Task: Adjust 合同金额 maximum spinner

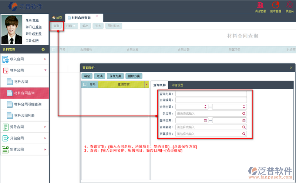Action: 244,107
